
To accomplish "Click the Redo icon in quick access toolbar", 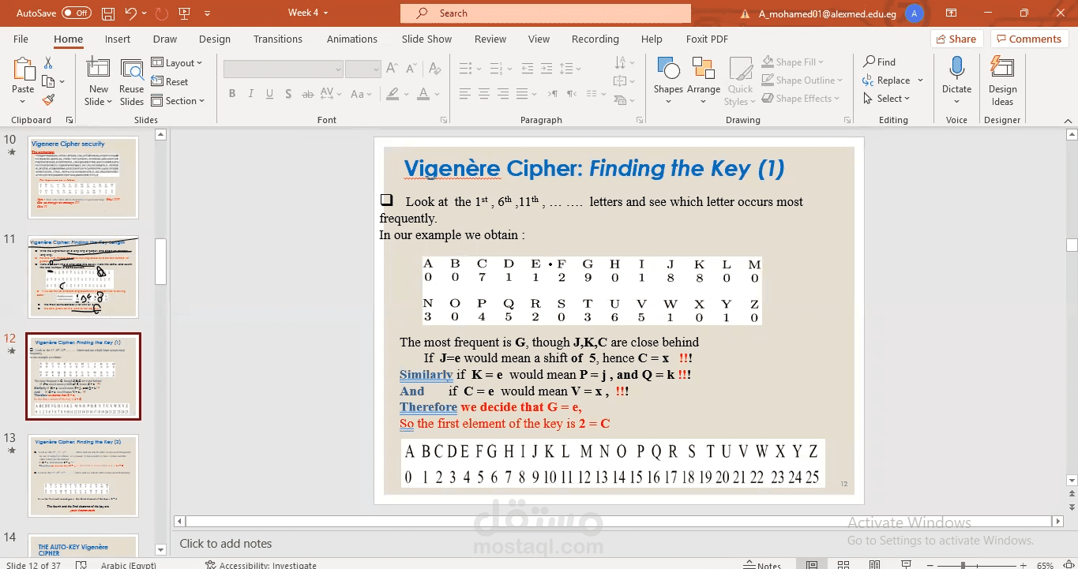I will pos(162,13).
